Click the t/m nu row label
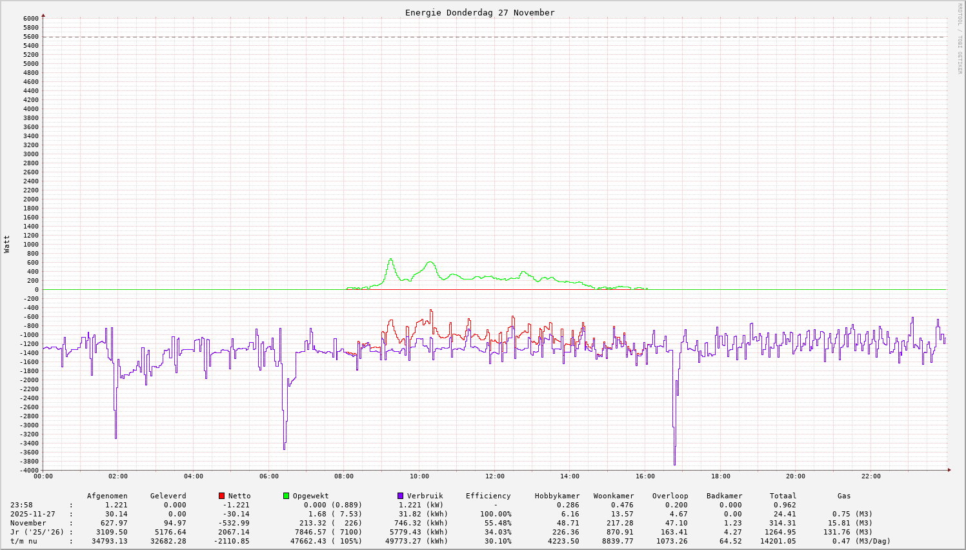 23,541
